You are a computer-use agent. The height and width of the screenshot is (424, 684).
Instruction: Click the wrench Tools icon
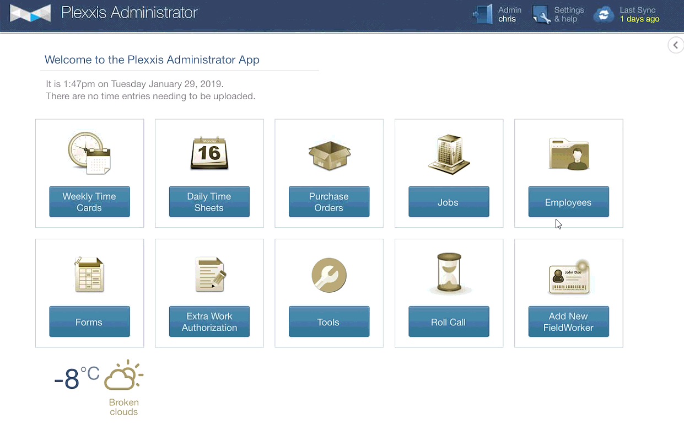click(329, 275)
